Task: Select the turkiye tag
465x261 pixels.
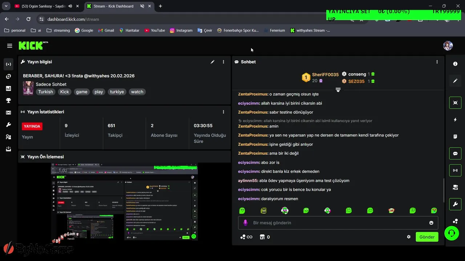Action: tap(117, 92)
